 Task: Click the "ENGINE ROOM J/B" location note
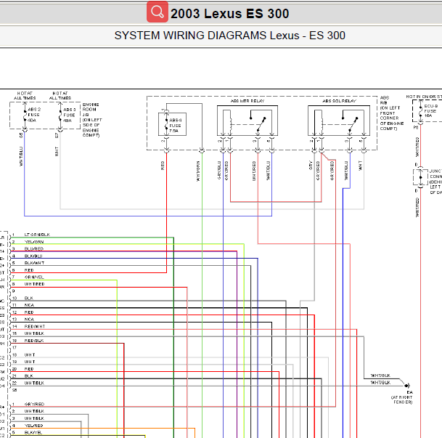[x=92, y=120]
